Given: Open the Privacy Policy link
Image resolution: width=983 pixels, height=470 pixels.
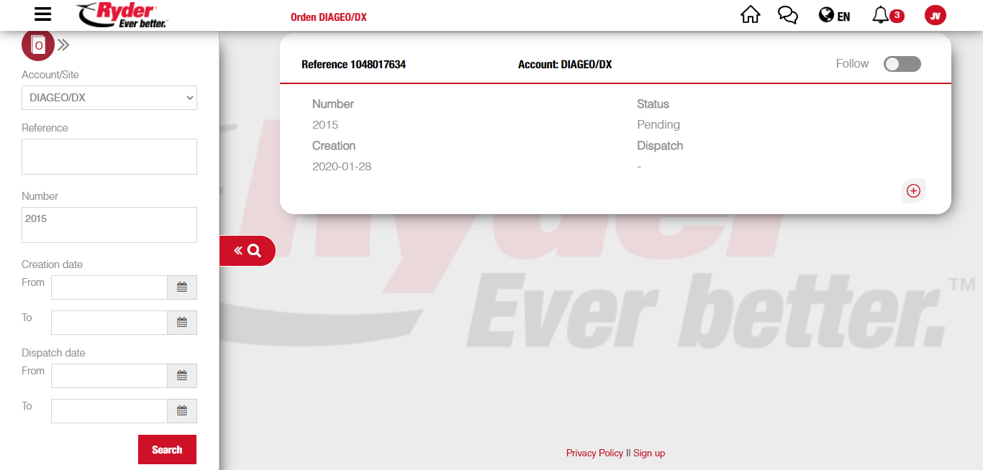Looking at the screenshot, I should [x=594, y=453].
